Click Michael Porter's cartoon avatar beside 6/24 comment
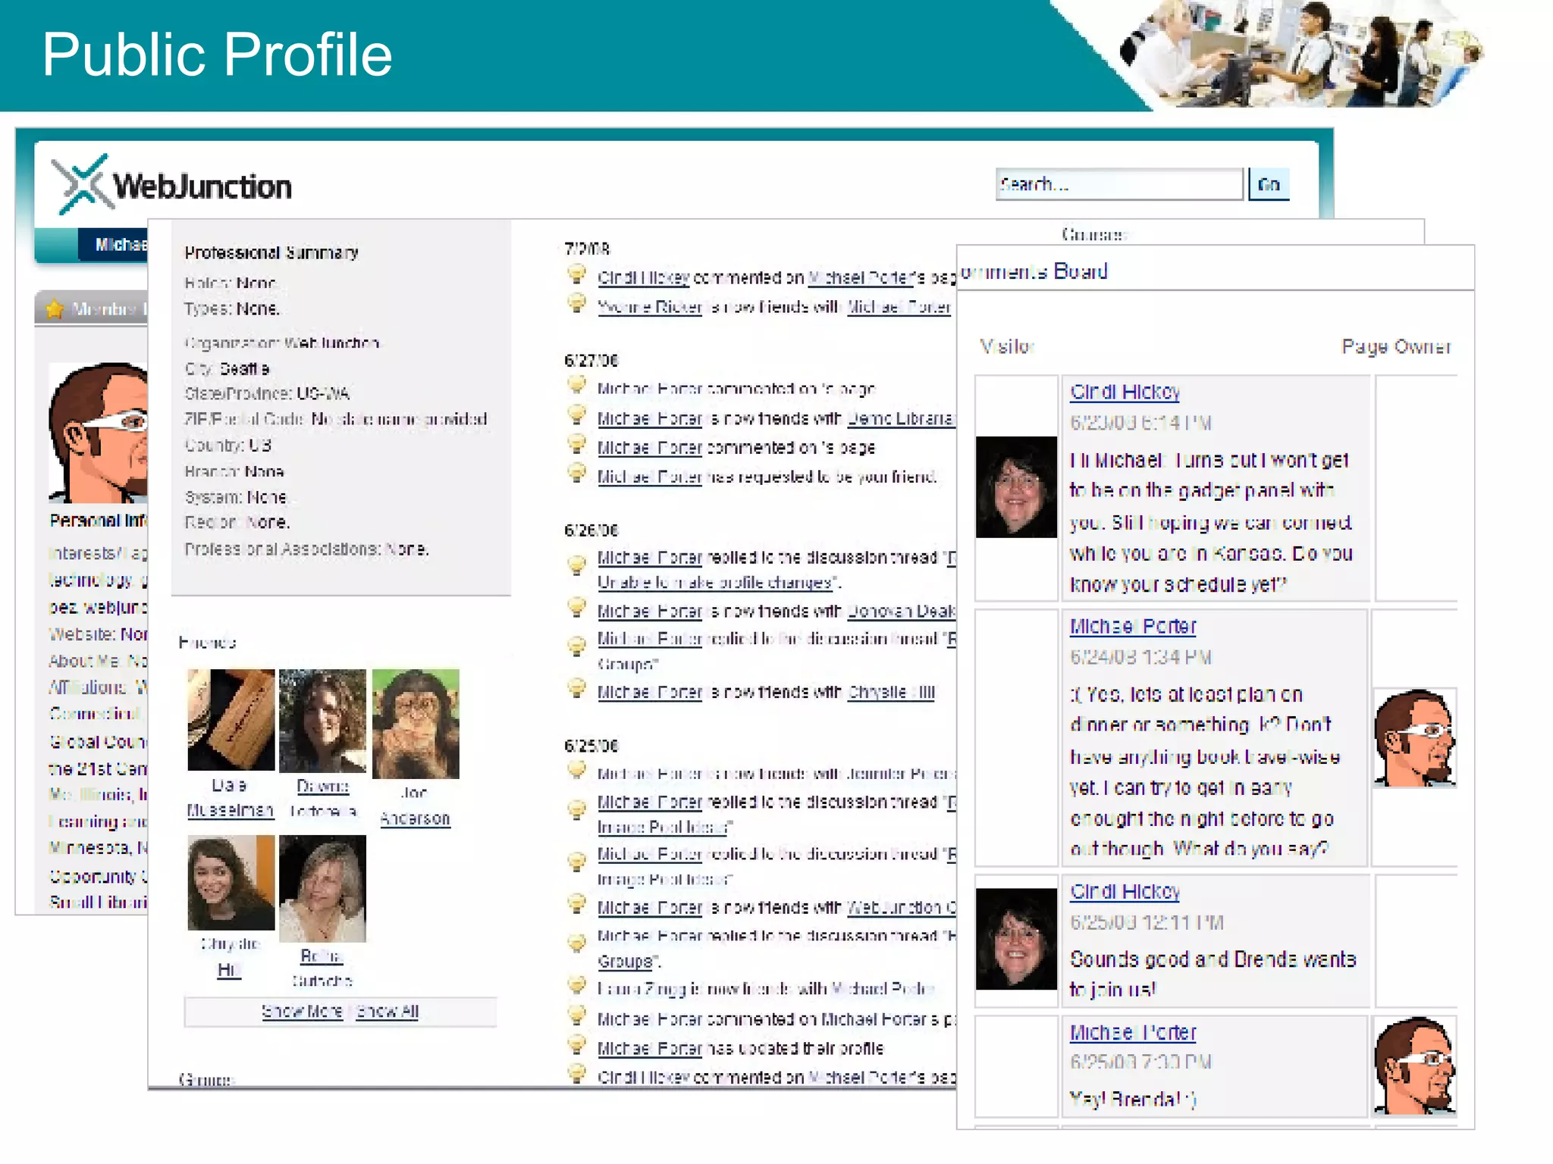This screenshot has height=1164, width=1553. tap(1415, 738)
